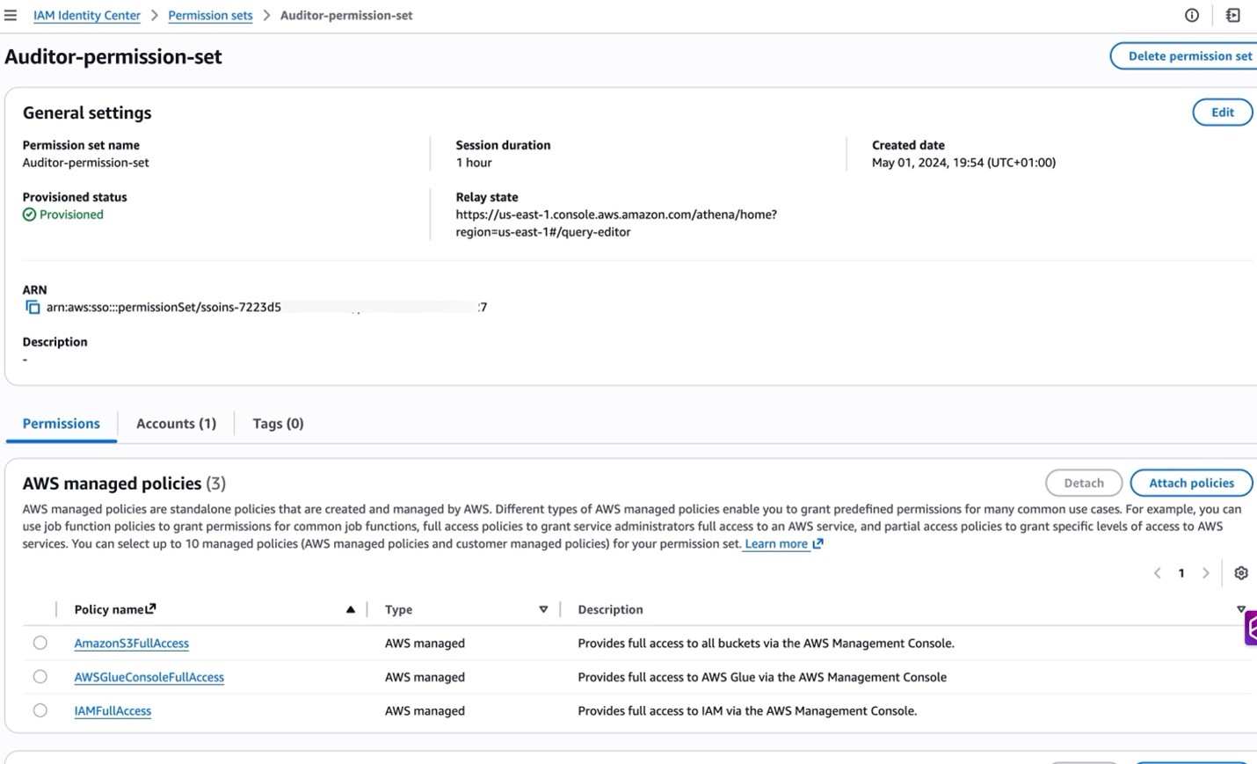The image size is (1257, 764).
Task: Sort by Type column arrow
Action: pos(543,609)
